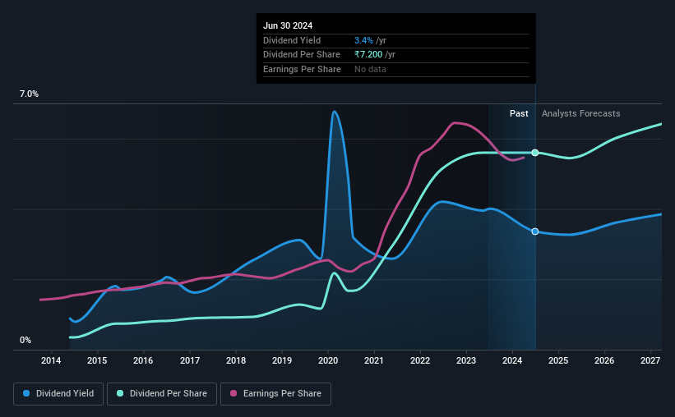675x417 pixels.
Task: Click the 2018 x-axis label
Action: tap(236, 360)
